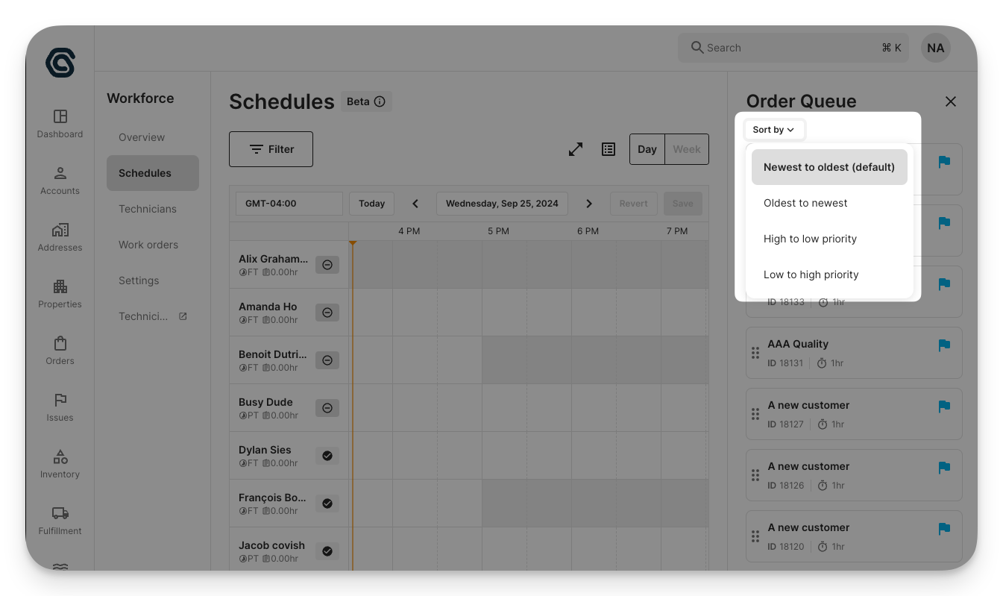Screen dimensions: 1003x596
Task: Toggle Alix Graham availability status icon
Action: click(x=327, y=265)
